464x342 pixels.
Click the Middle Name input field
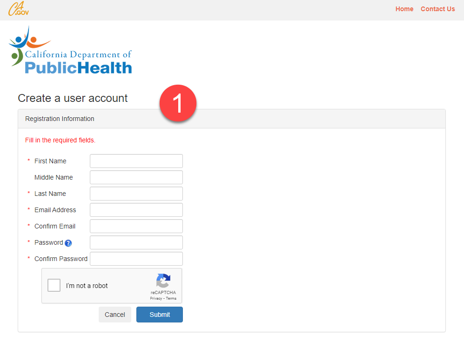pos(136,177)
